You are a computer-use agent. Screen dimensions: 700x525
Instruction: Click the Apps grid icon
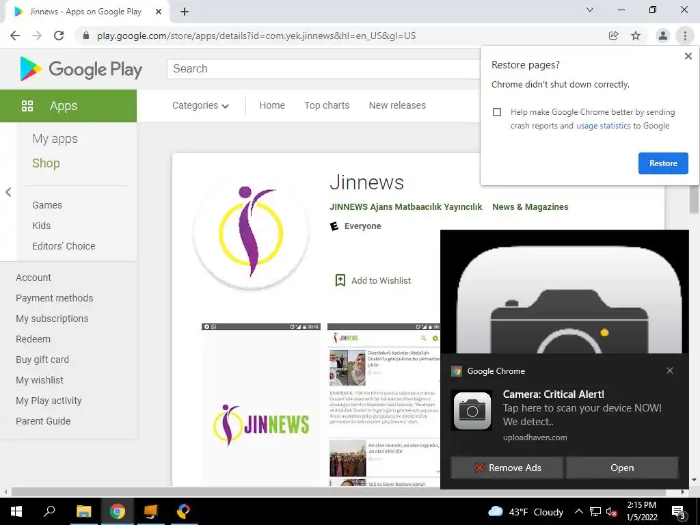(27, 106)
